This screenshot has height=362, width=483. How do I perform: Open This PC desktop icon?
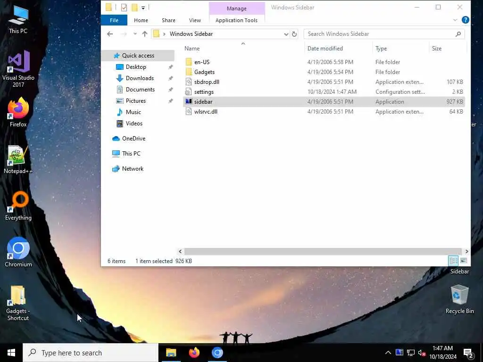pyautogui.click(x=18, y=19)
